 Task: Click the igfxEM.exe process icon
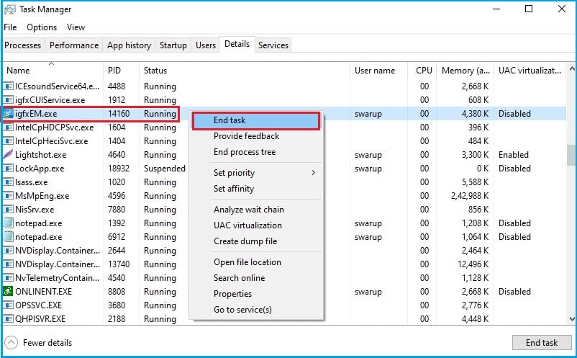[8, 113]
